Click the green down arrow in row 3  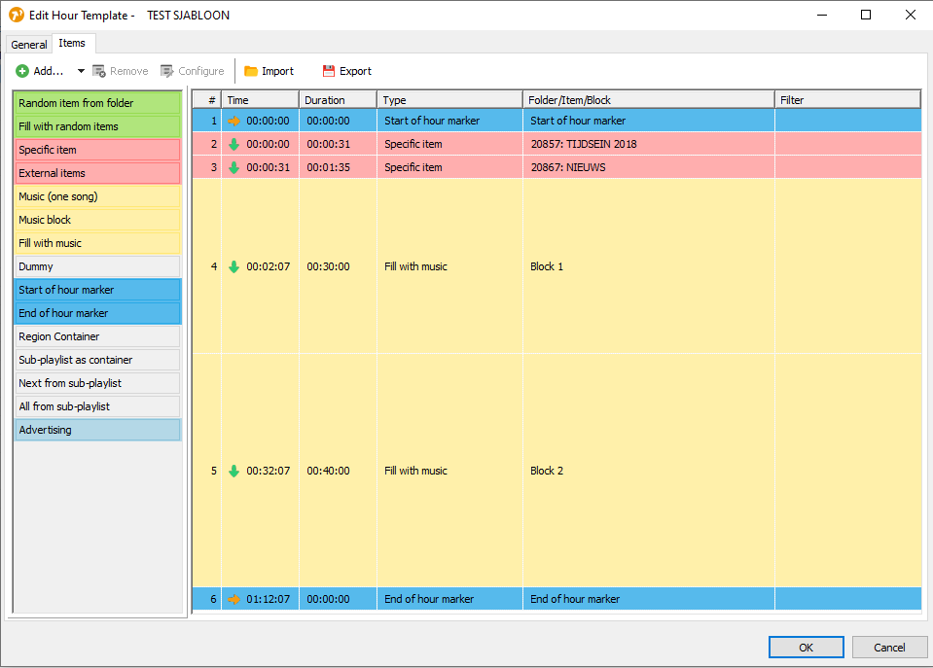point(234,168)
